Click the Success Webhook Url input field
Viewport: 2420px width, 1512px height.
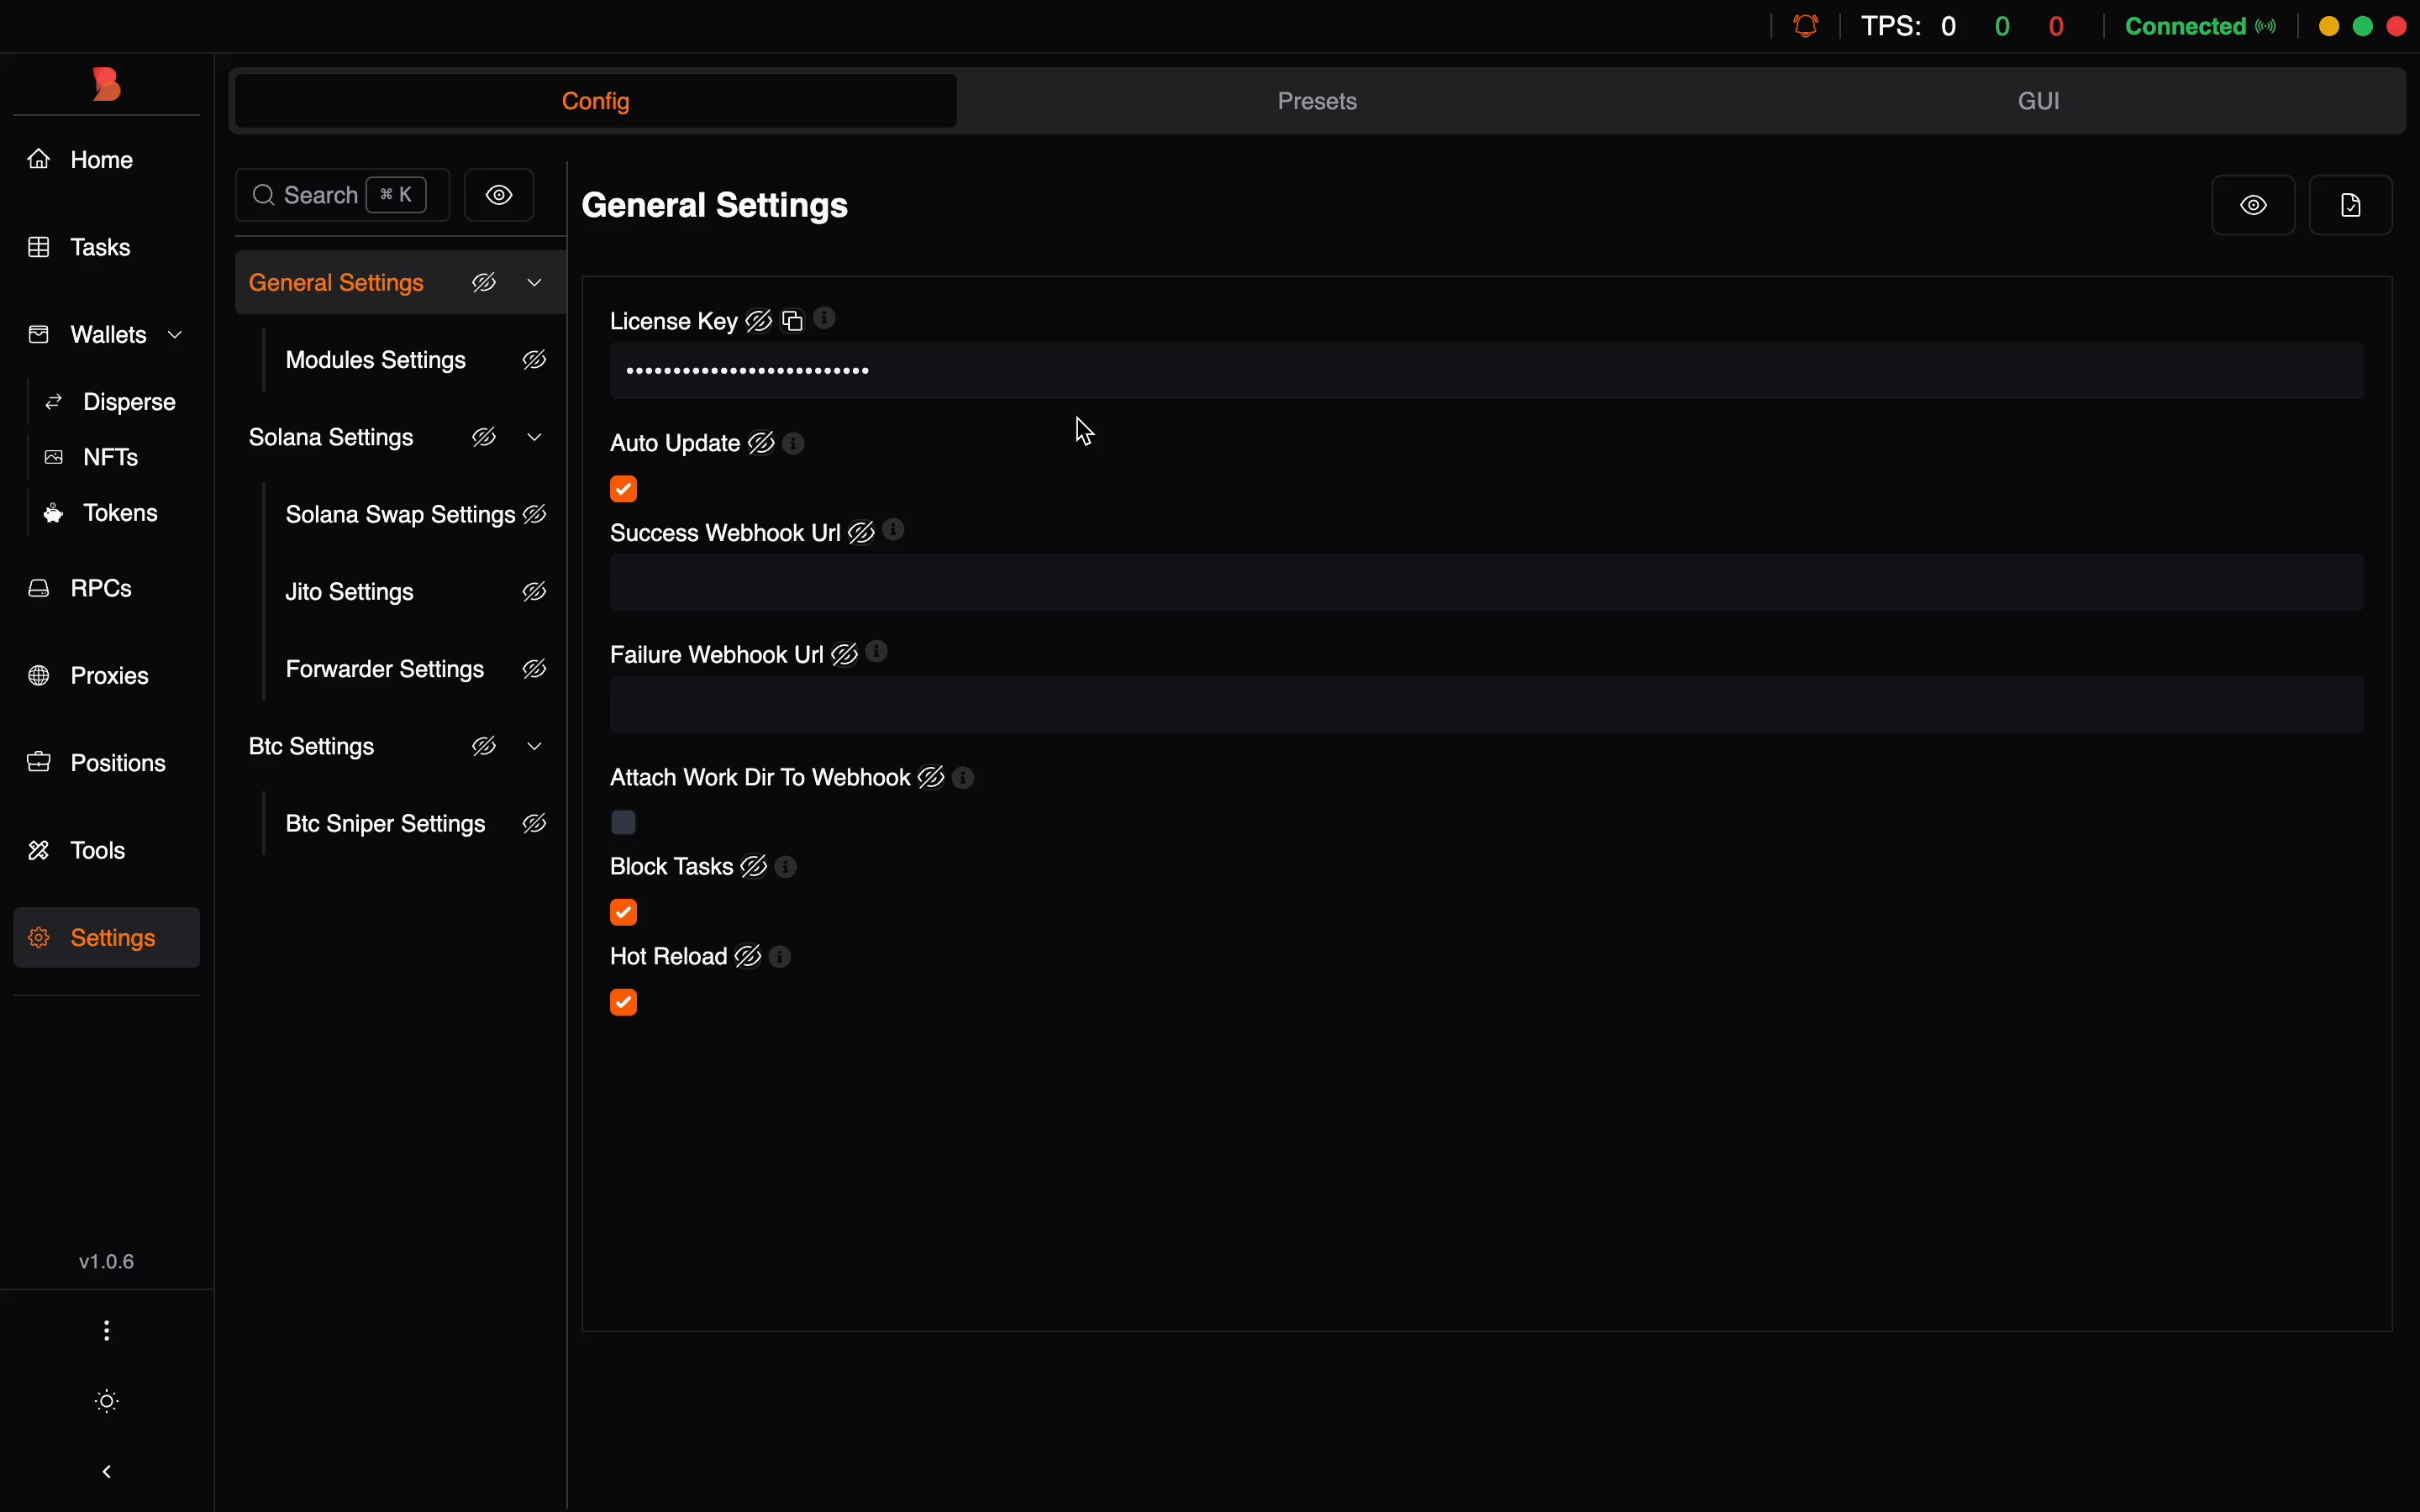(x=1486, y=583)
